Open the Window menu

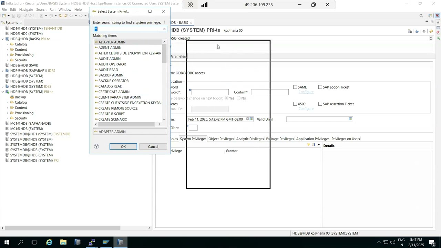65,10
